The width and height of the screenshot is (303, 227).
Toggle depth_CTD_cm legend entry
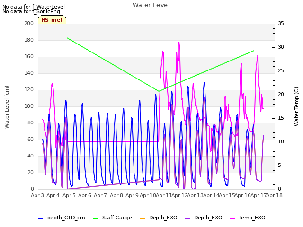pos(62,218)
